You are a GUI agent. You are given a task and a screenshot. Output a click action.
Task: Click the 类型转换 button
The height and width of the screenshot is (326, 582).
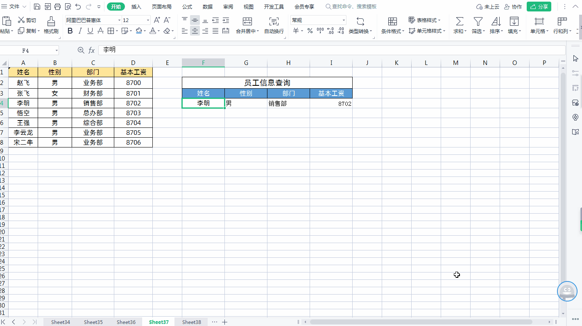[x=360, y=25]
